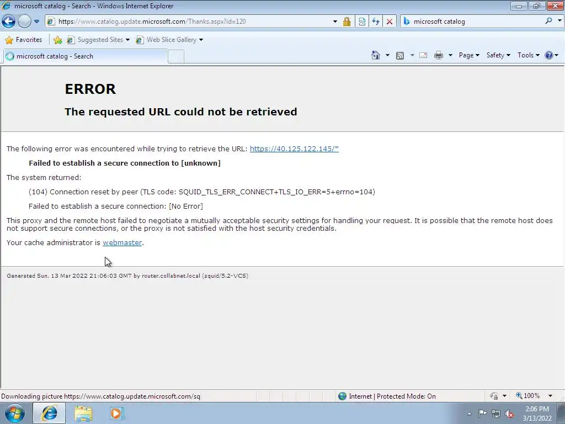This screenshot has height=424, width=565.
Task: Click the RSS feeds icon
Action: [x=400, y=55]
